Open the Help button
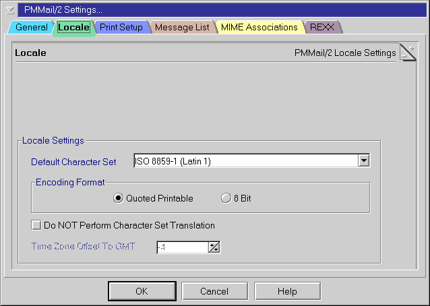This screenshot has width=430, height=306. [x=287, y=291]
